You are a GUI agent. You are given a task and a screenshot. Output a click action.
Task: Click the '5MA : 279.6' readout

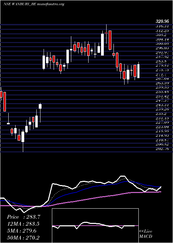(x=22, y=231)
